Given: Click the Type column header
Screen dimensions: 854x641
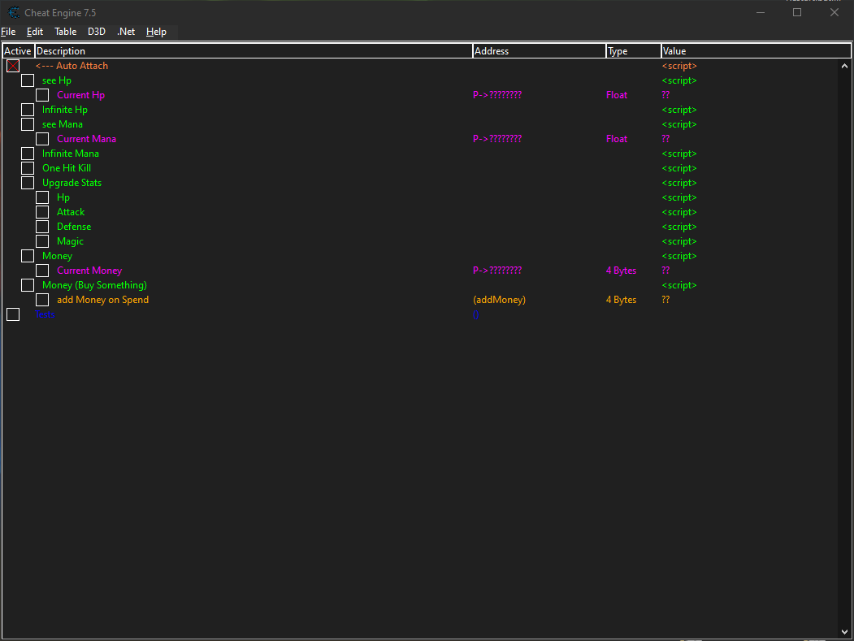Looking at the screenshot, I should 634,51.
